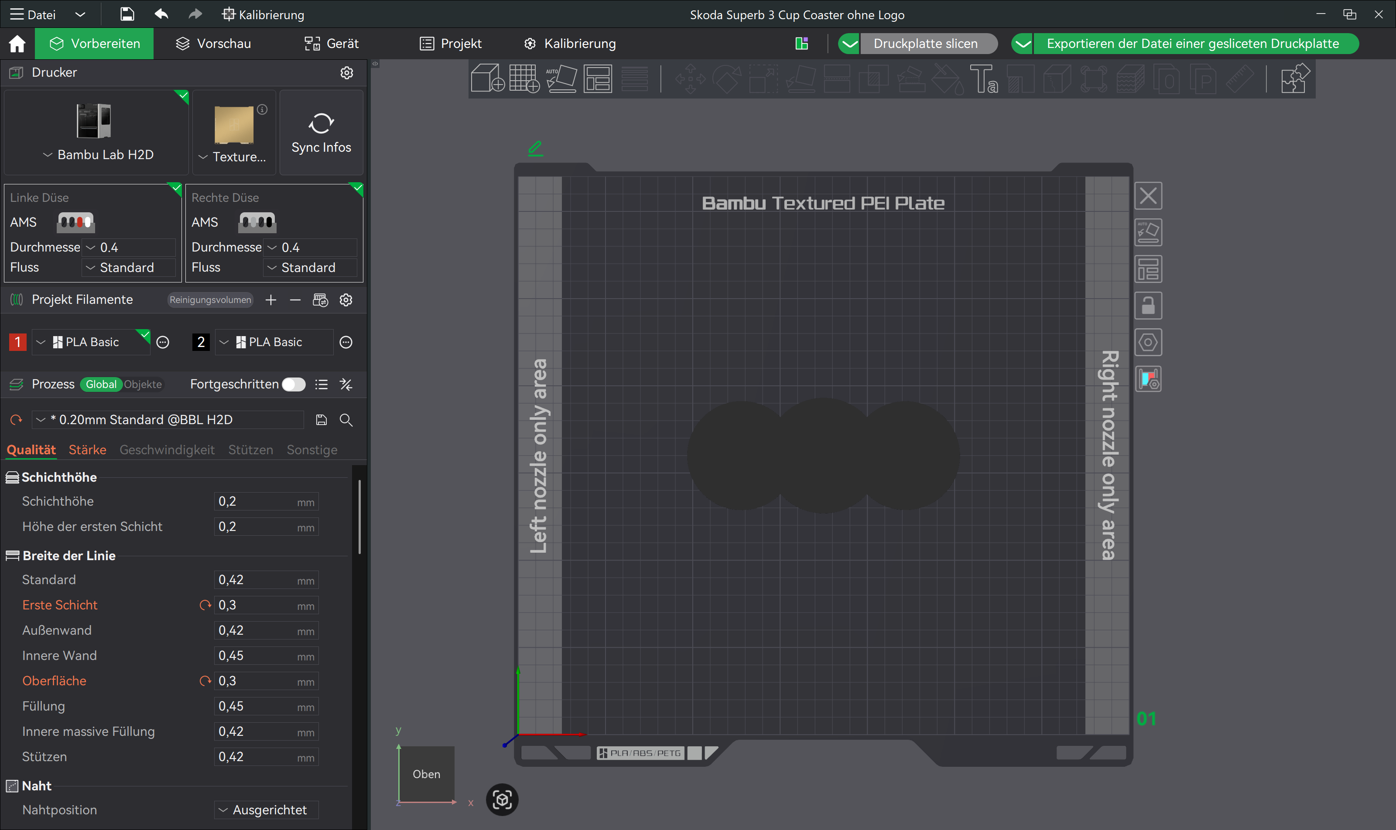This screenshot has width=1396, height=830.
Task: Open Druckplatte slicen options arrow
Action: [x=850, y=44]
